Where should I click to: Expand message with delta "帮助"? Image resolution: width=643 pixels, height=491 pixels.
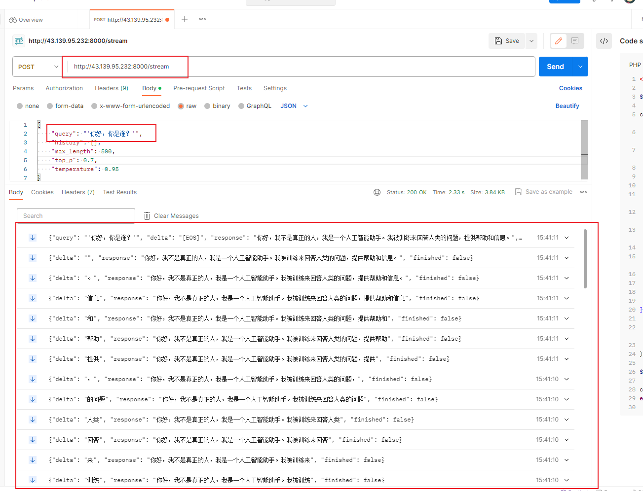(x=567, y=339)
